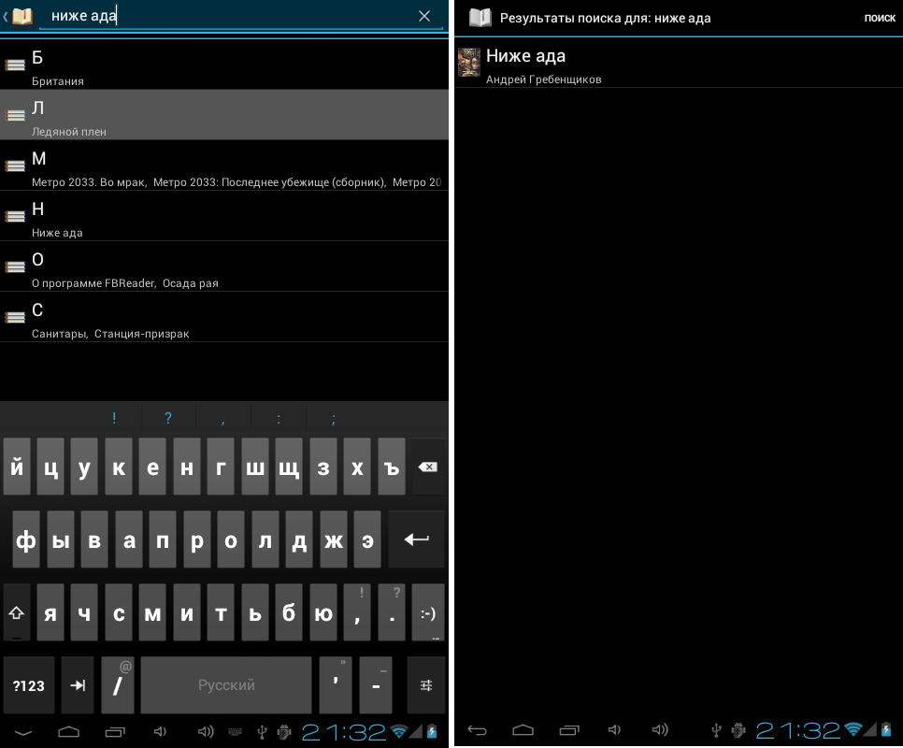Tap the Home button in right navigation bar
This screenshot has height=748, width=903.
tap(523, 730)
